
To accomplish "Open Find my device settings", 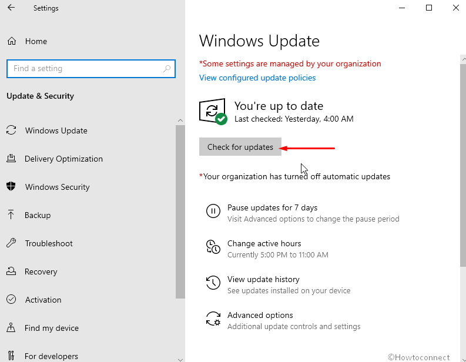I will (x=51, y=328).
